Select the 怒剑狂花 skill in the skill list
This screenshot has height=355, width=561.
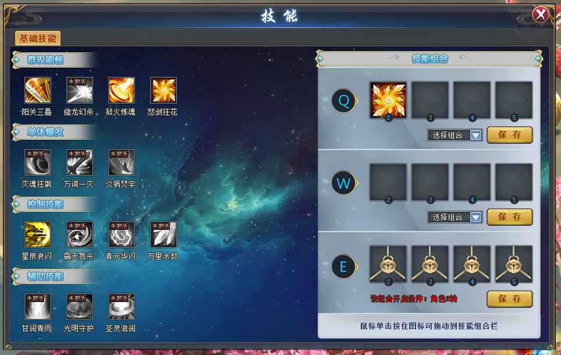pyautogui.click(x=164, y=91)
